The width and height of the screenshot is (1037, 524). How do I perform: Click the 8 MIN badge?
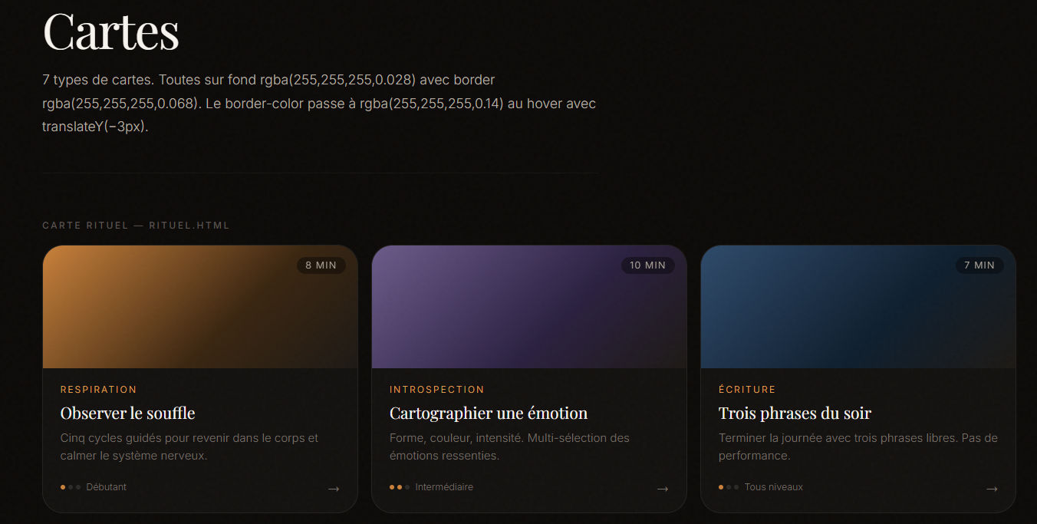(x=321, y=265)
